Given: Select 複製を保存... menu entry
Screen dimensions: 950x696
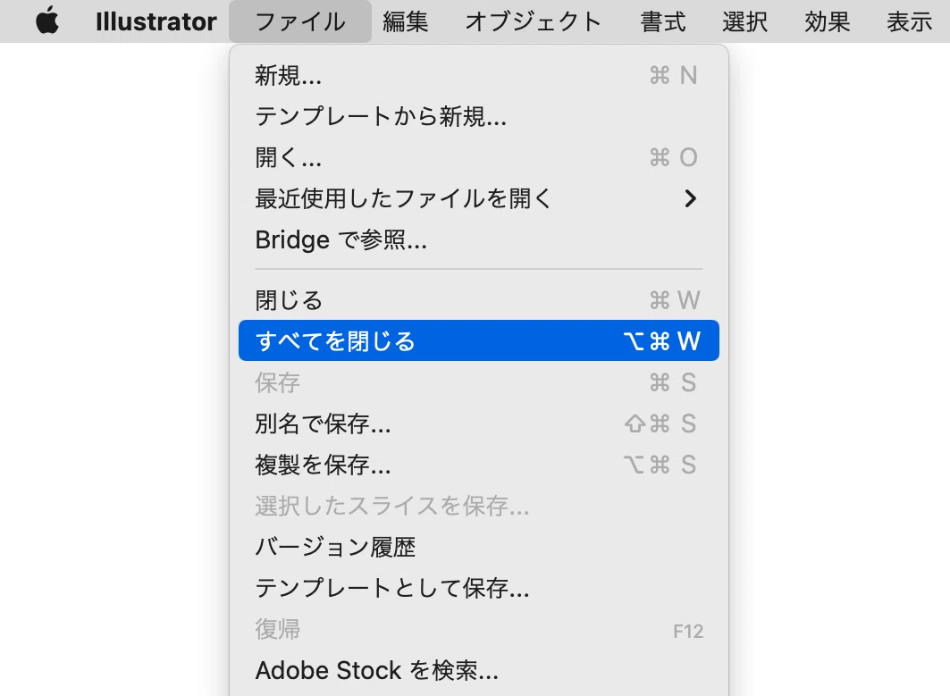Looking at the screenshot, I should pyautogui.click(x=479, y=465).
